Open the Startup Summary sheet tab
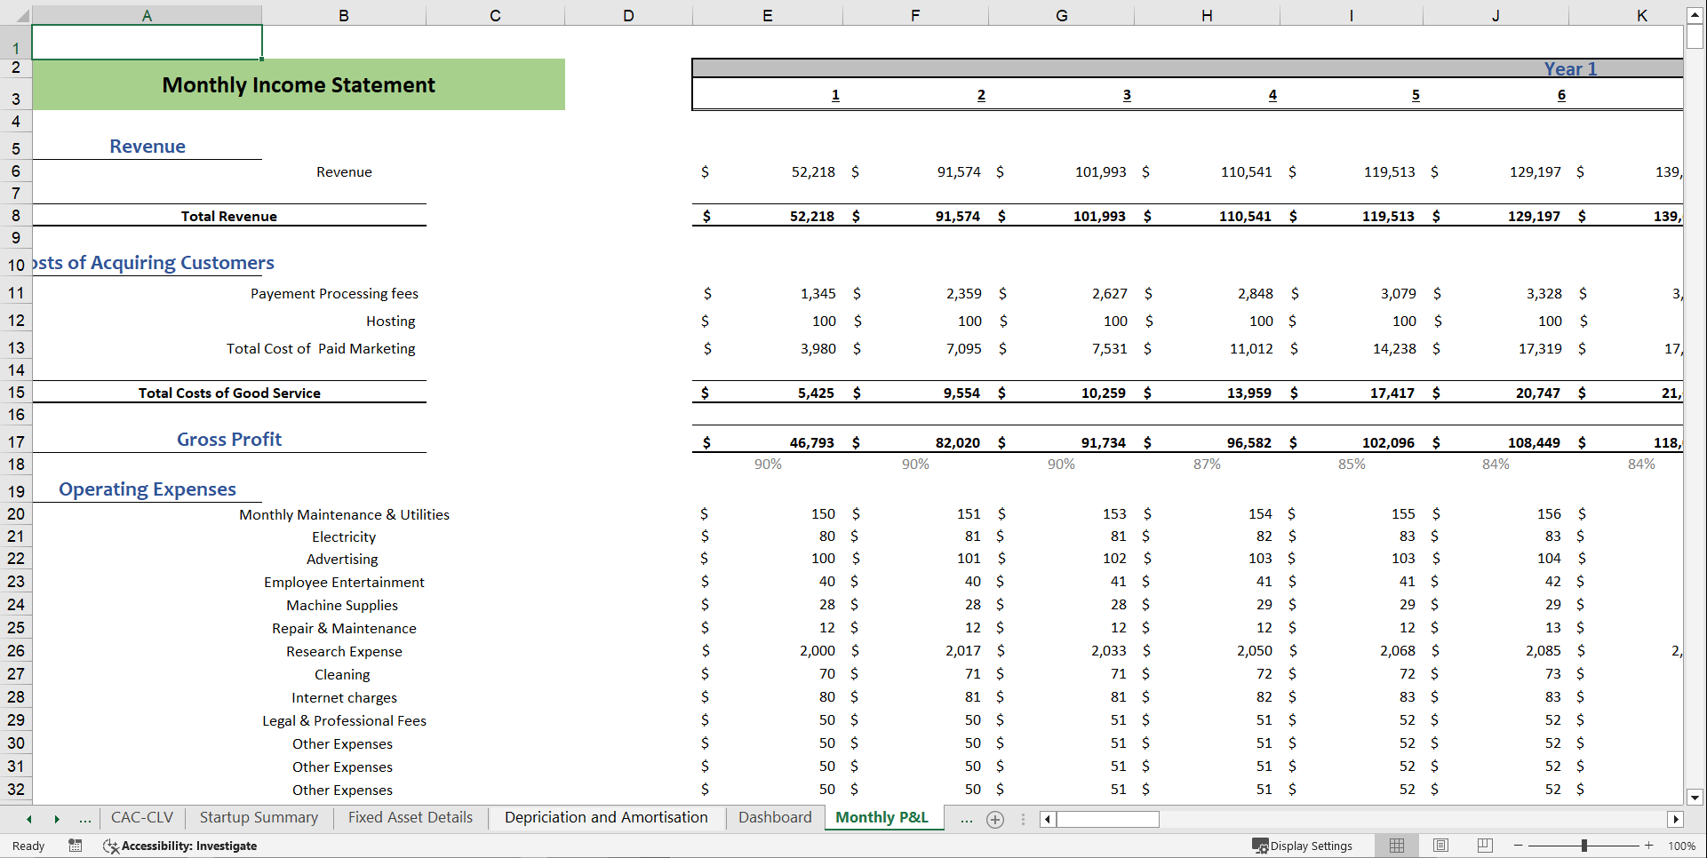This screenshot has height=858, width=1707. point(259,817)
